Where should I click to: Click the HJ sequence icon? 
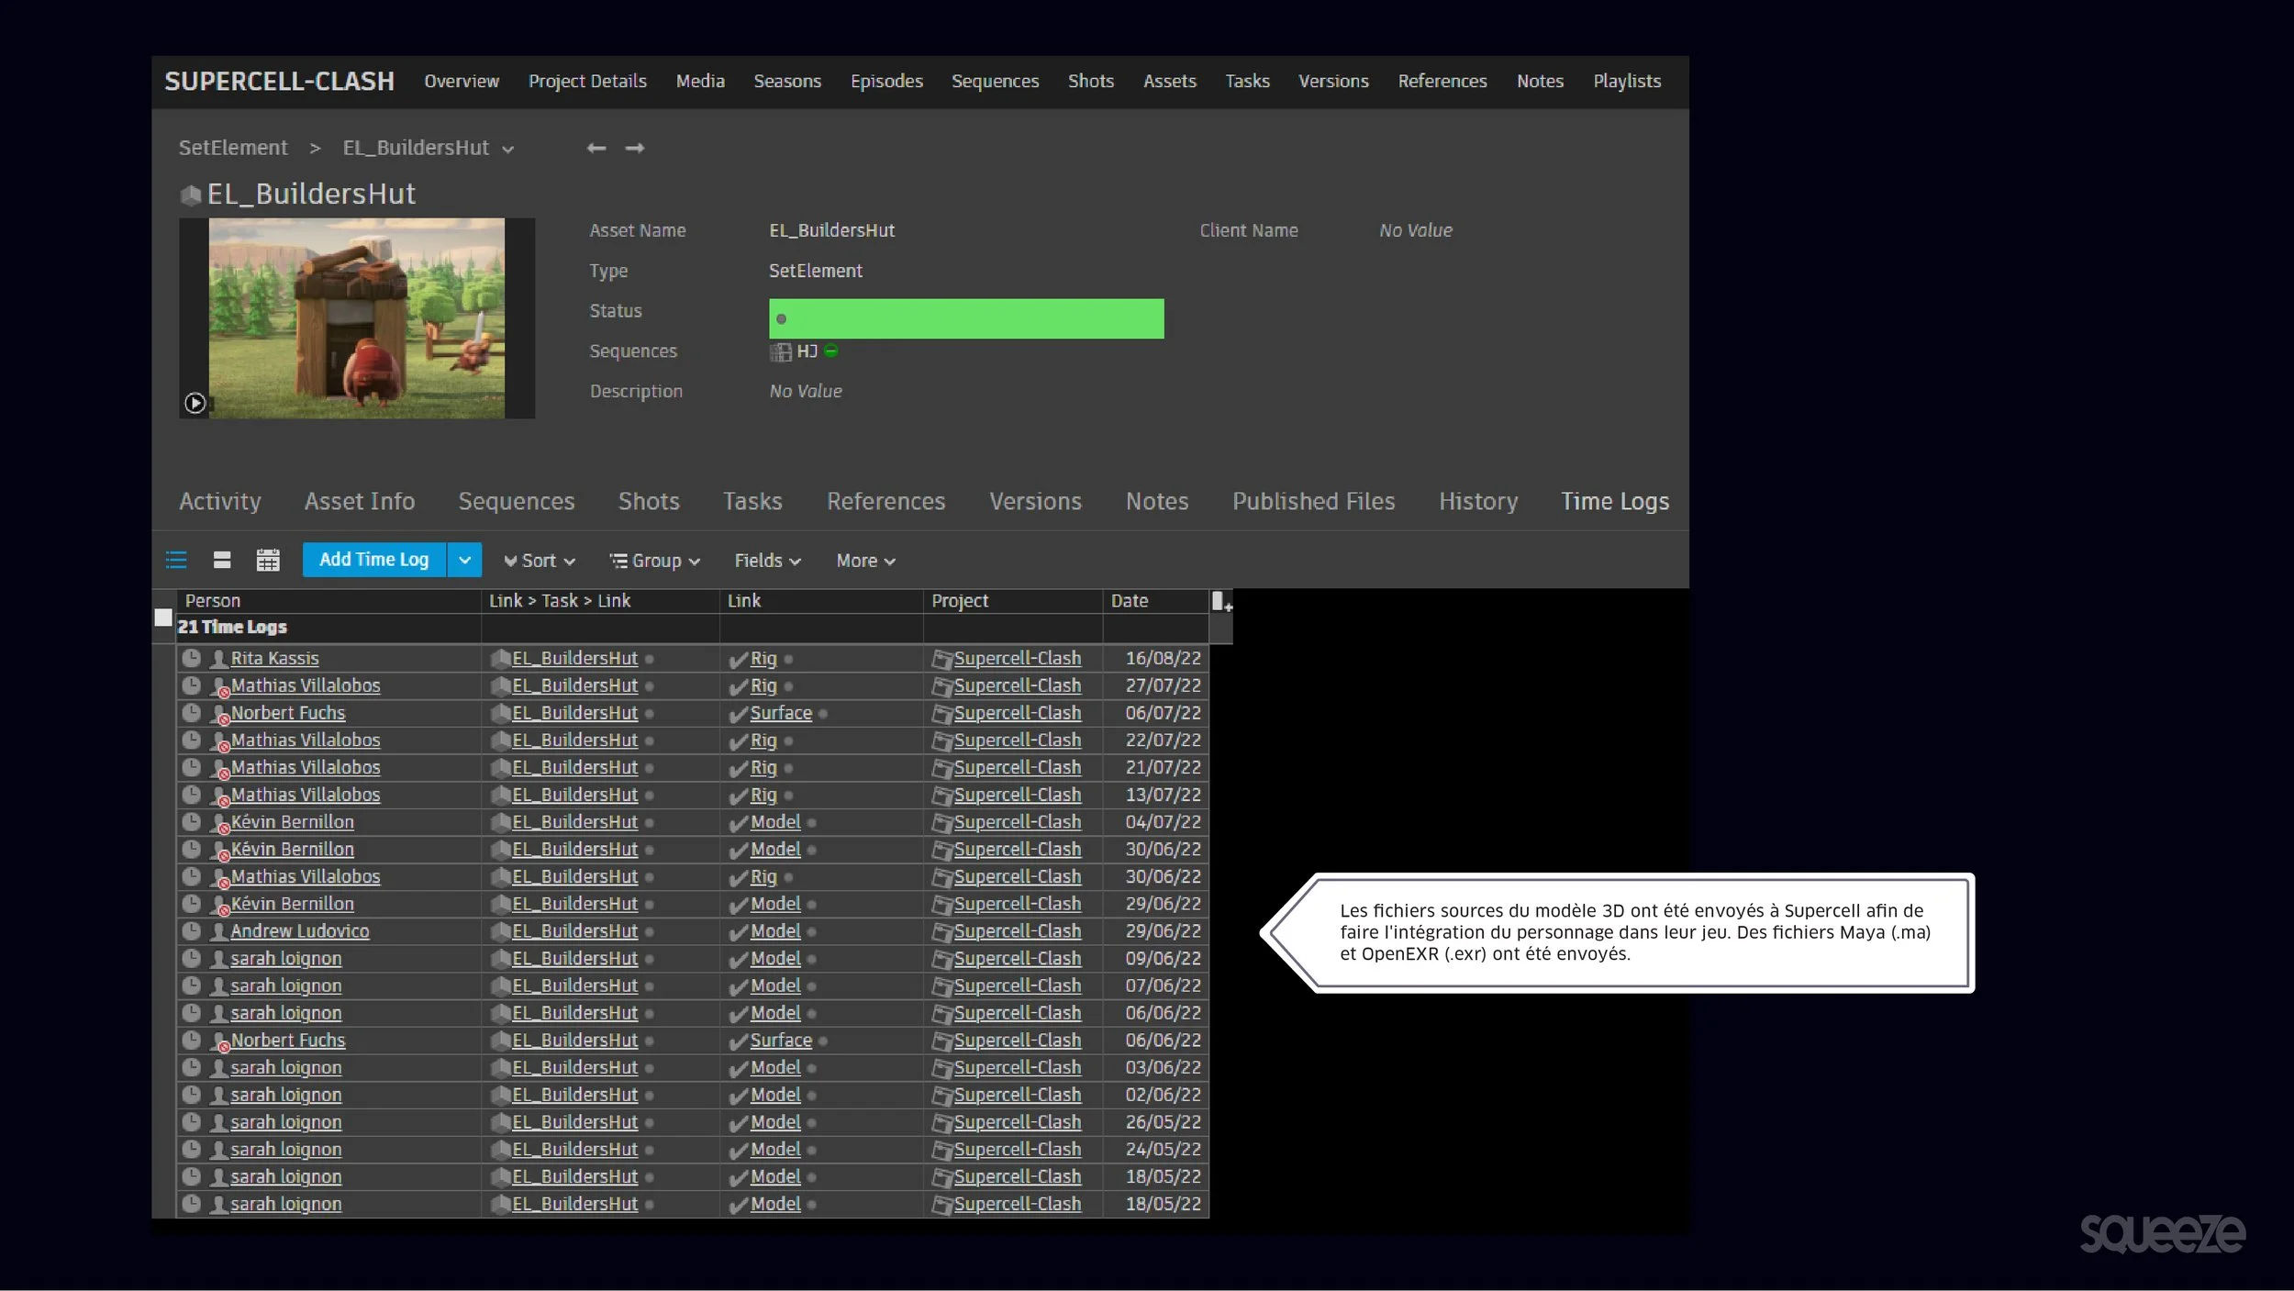coord(781,351)
